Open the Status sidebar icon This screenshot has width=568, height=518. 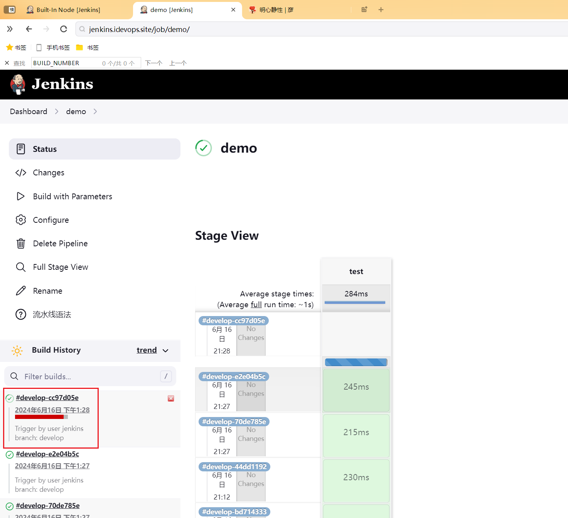pyautogui.click(x=21, y=149)
